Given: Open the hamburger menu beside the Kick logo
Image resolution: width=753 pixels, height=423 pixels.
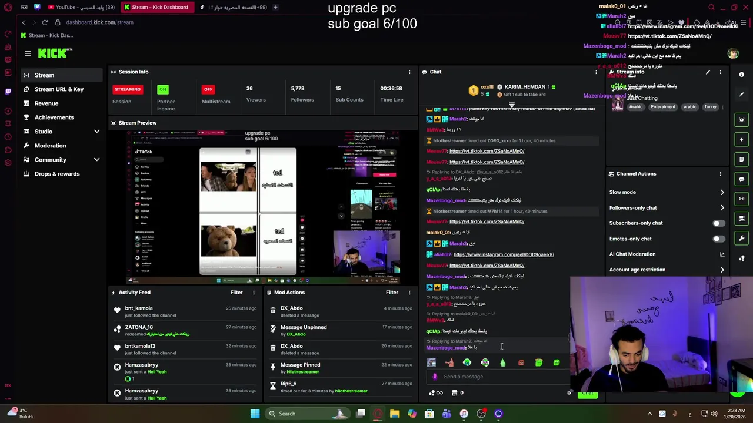Looking at the screenshot, I should click(x=28, y=53).
